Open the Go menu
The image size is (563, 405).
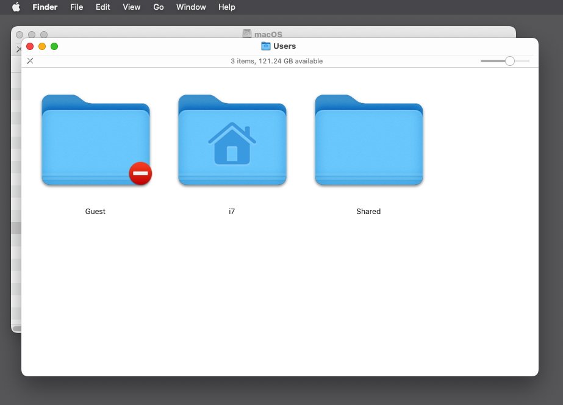159,7
